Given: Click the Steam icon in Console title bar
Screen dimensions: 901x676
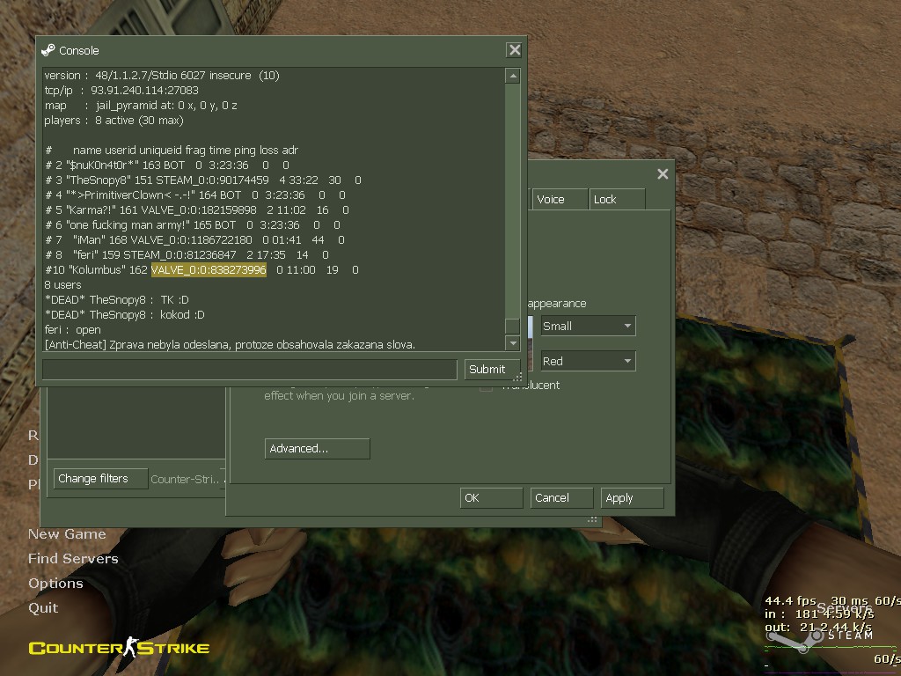Looking at the screenshot, I should pos(48,50).
